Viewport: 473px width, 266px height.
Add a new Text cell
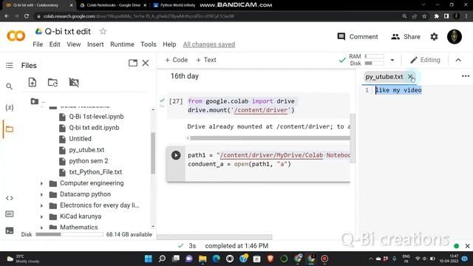206,60
